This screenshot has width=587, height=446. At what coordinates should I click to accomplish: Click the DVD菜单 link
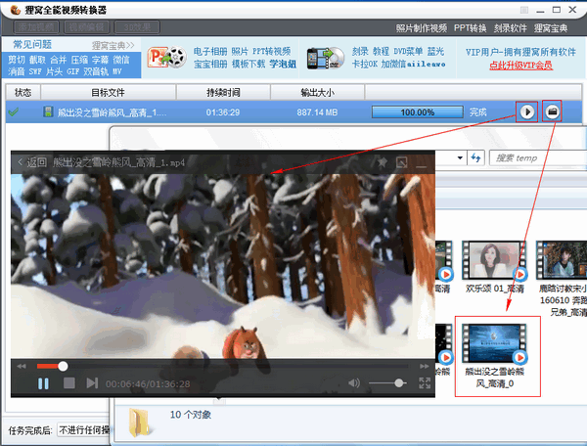(x=408, y=51)
